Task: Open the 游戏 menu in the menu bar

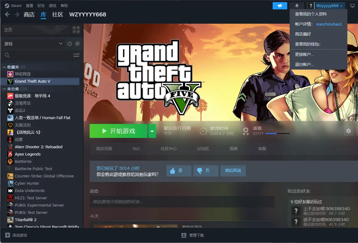Action: (53, 6)
